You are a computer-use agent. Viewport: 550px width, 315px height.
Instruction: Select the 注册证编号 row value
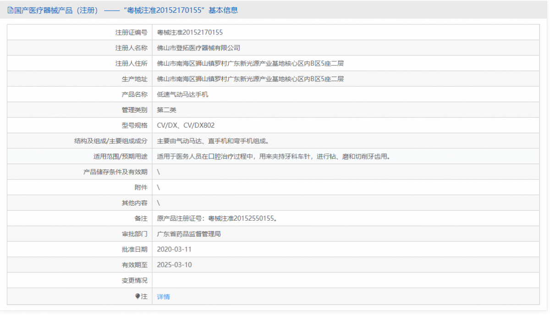coord(192,32)
